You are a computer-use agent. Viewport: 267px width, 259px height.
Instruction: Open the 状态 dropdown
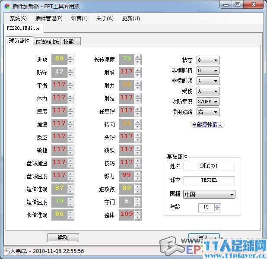coord(208,60)
